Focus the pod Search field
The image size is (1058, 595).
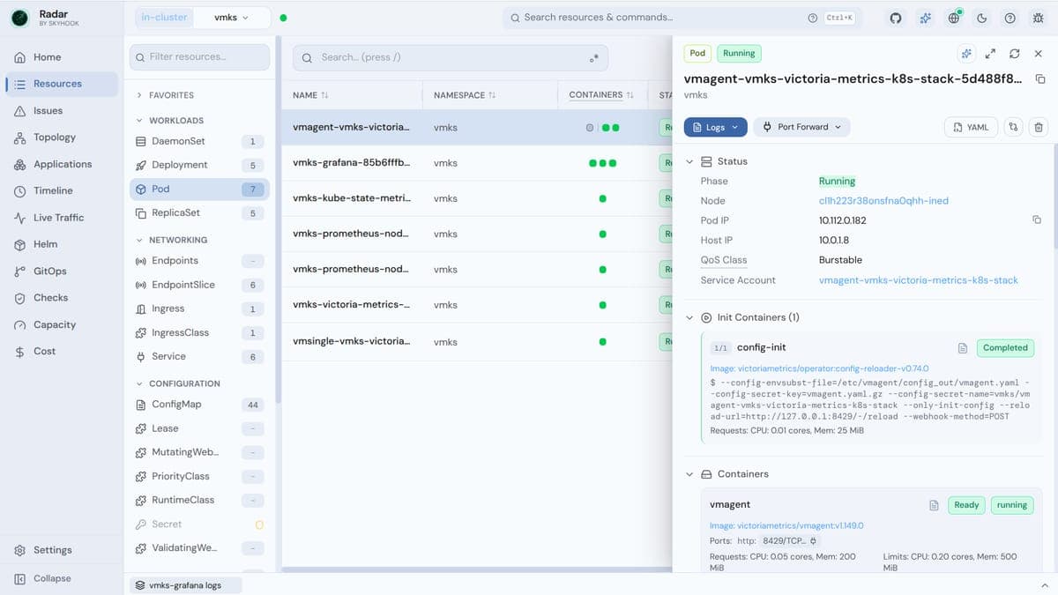[x=451, y=58]
